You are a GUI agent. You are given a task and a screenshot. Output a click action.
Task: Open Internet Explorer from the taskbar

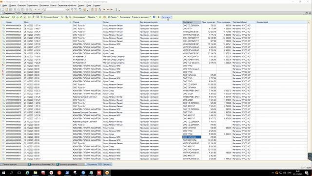27,173
